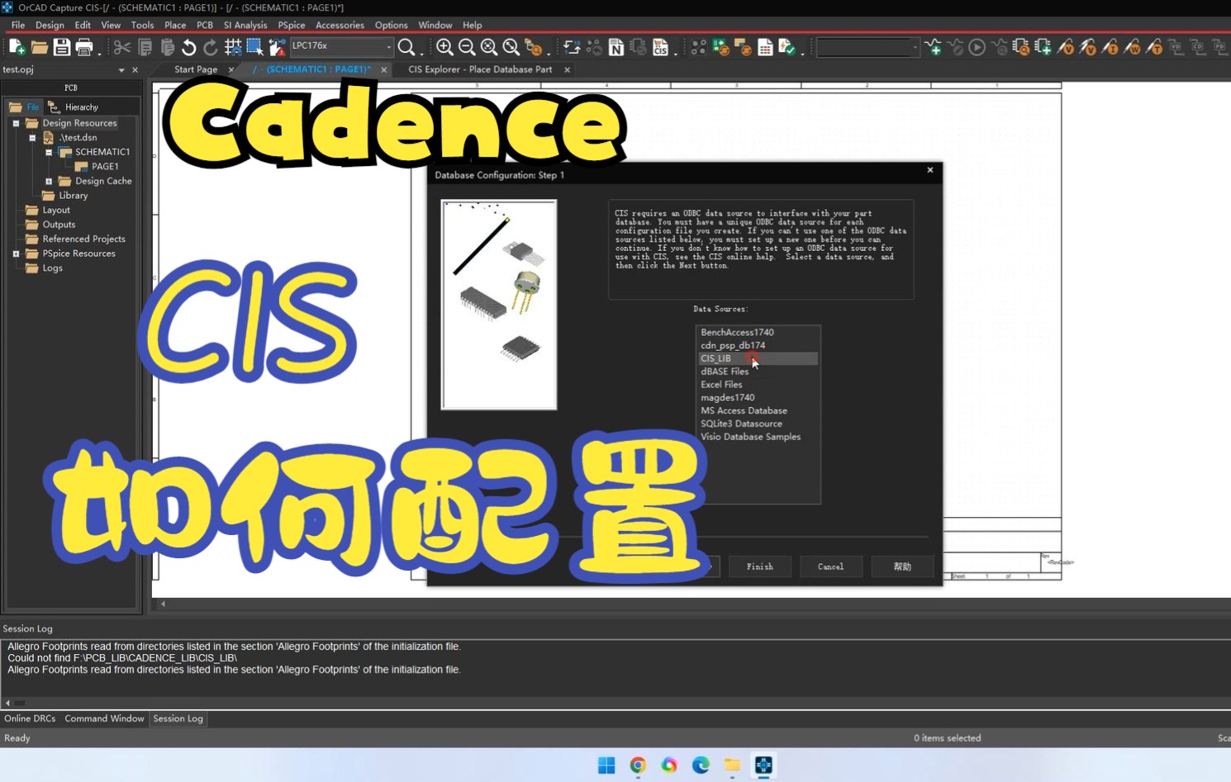This screenshot has height=782, width=1231.
Task: Click the search magnifier icon
Action: (x=406, y=48)
